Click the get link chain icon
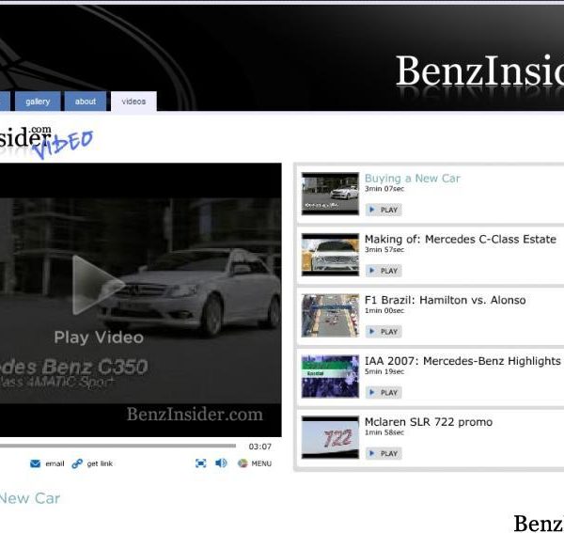The height and width of the screenshot is (533, 564). (77, 463)
